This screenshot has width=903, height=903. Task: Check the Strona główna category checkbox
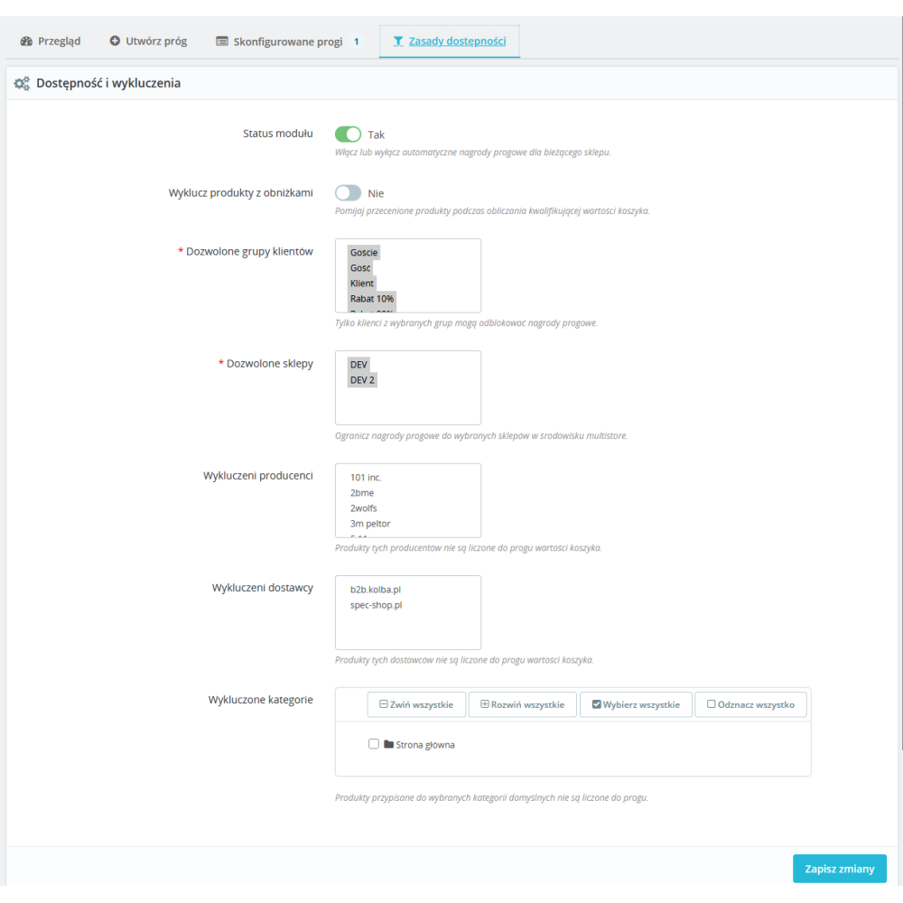(x=374, y=743)
